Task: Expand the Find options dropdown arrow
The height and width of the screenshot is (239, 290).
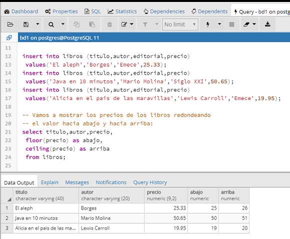Action: 63,24
